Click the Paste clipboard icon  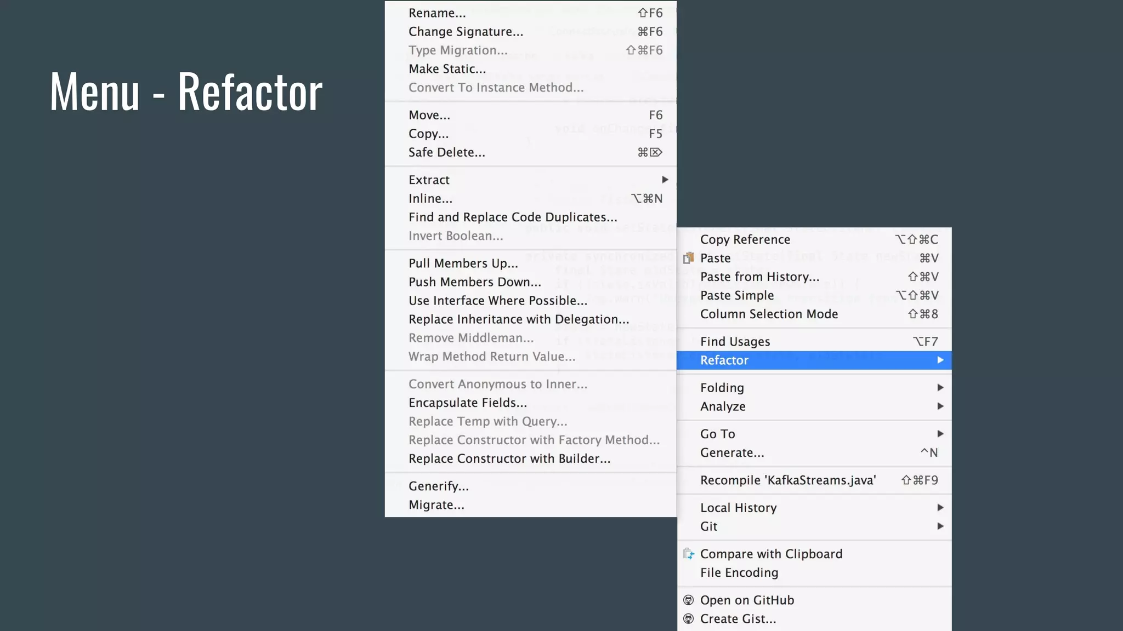pos(689,258)
